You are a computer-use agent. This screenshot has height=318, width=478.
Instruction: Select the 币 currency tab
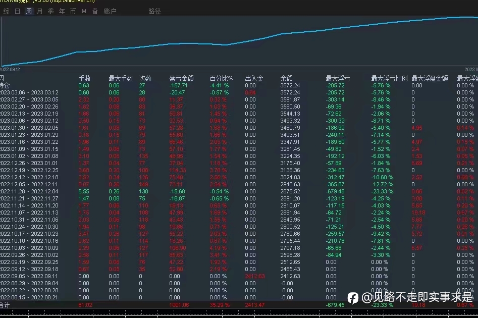click(73, 11)
